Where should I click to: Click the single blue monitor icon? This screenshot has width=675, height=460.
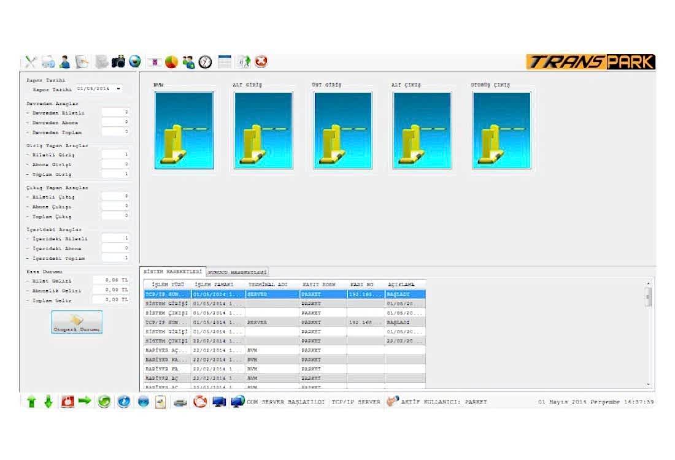[x=218, y=402]
